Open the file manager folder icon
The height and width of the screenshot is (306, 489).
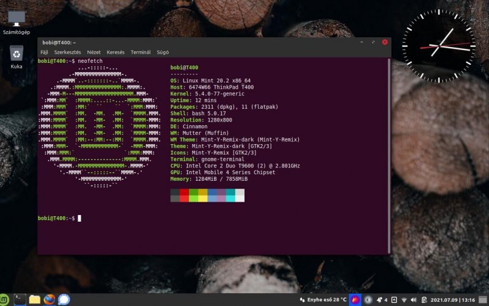[35, 299]
